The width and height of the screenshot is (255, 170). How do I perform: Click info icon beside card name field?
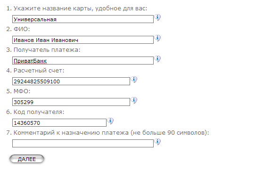(x=157, y=17)
